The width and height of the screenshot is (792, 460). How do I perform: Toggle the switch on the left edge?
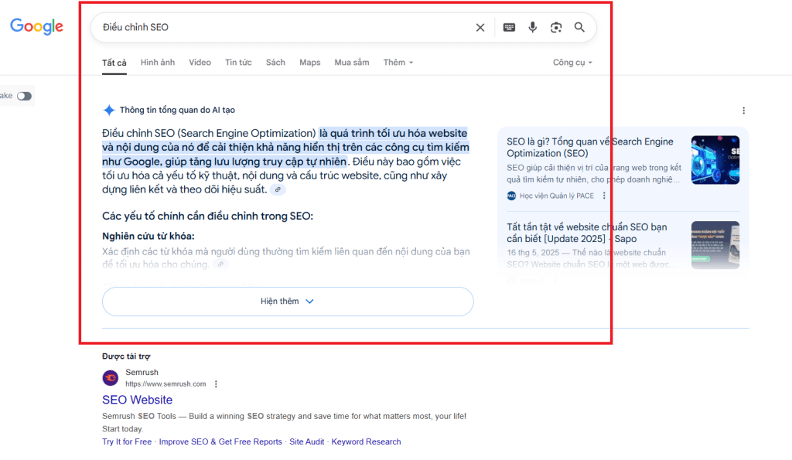pyautogui.click(x=25, y=96)
